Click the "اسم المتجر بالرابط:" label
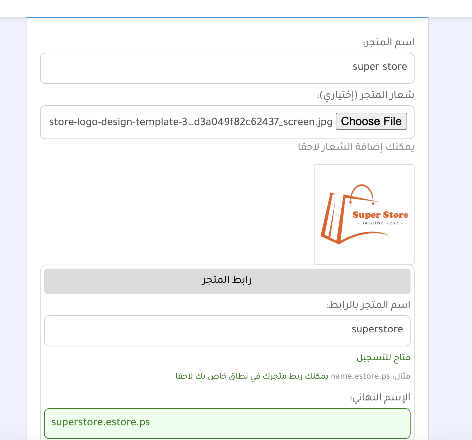Viewport: 472px width, 440px height. click(368, 305)
